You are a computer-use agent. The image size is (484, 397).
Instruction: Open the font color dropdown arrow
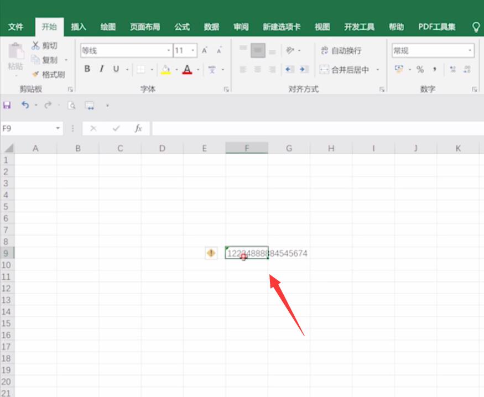pos(198,70)
